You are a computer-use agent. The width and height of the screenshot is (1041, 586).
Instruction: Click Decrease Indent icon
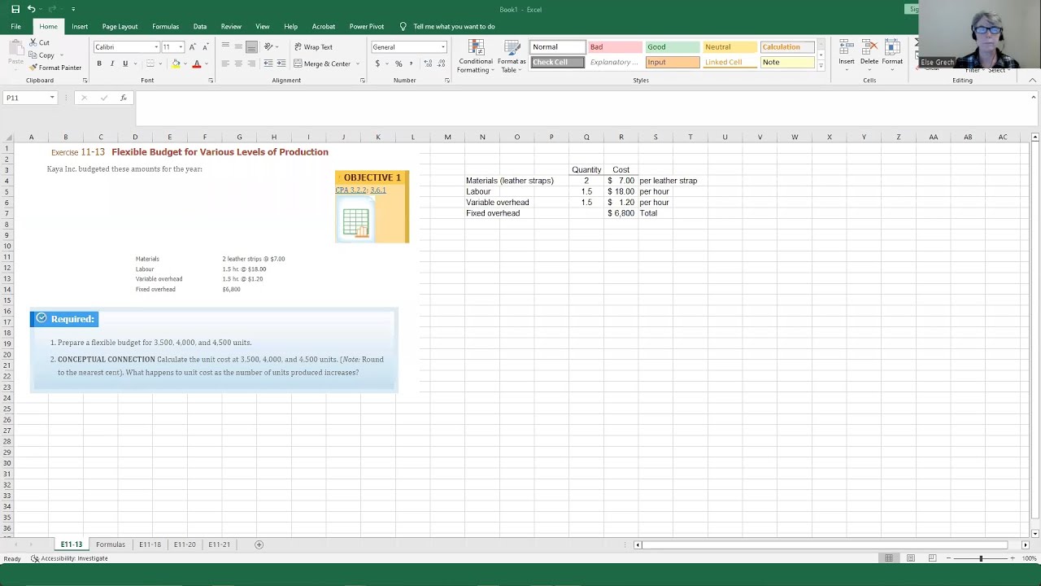point(267,63)
